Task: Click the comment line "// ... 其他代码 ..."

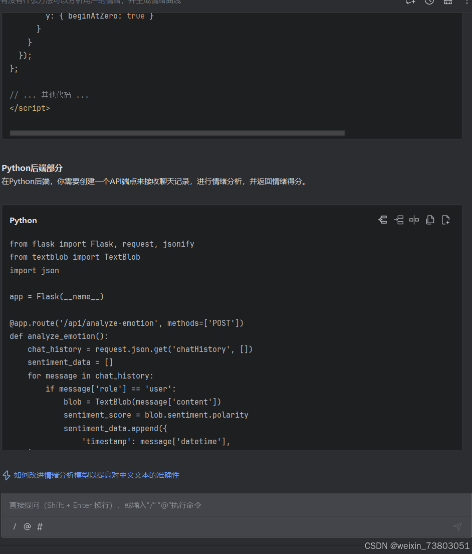Action: pyautogui.click(x=49, y=95)
